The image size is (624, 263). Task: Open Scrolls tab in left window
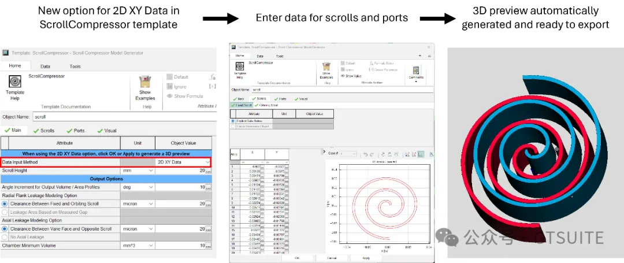point(44,131)
